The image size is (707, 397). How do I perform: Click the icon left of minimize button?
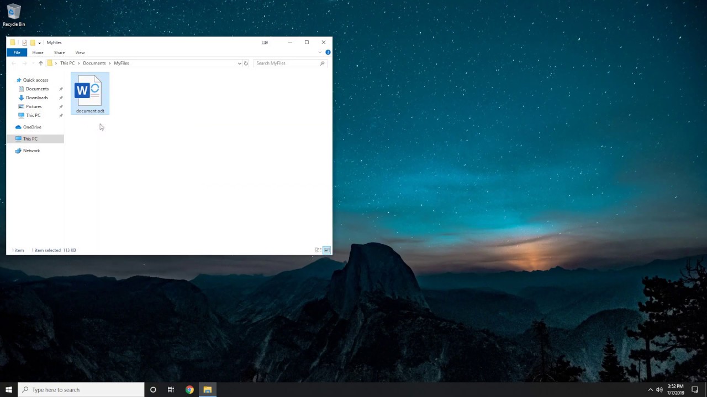265,42
